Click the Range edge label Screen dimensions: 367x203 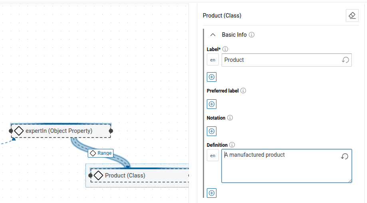[x=101, y=153]
